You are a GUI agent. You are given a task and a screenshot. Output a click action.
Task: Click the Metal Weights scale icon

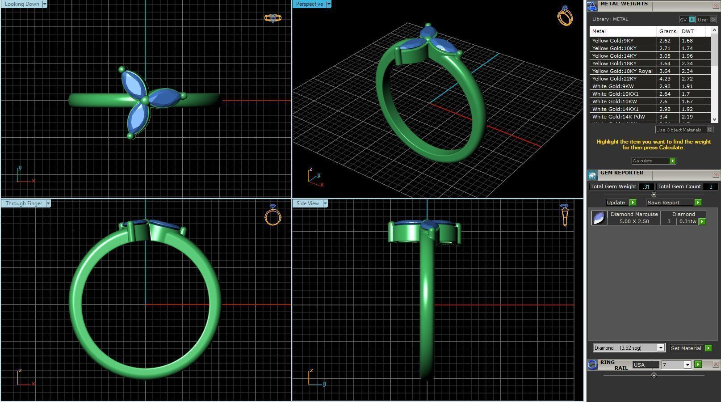(592, 6)
